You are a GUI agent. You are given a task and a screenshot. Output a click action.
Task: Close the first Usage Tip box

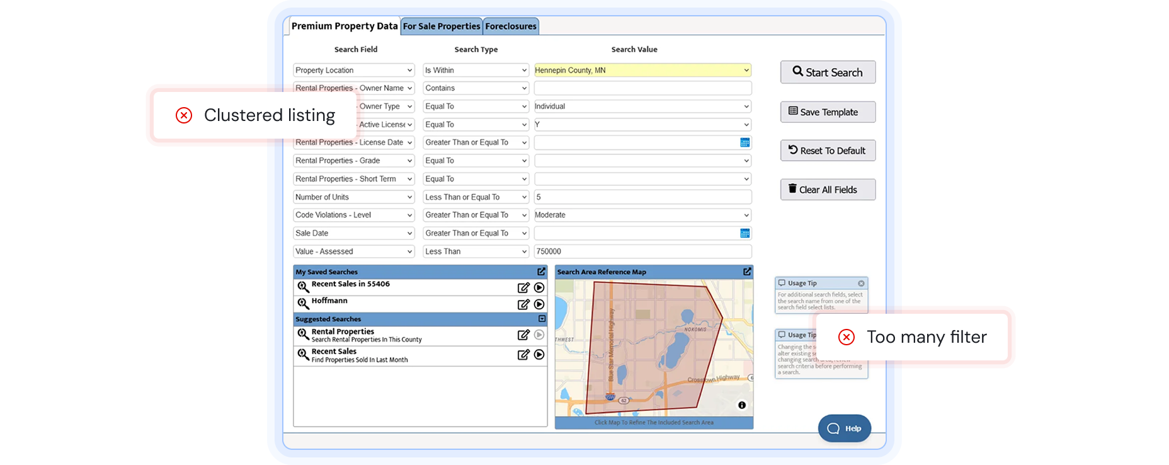pyautogui.click(x=861, y=284)
